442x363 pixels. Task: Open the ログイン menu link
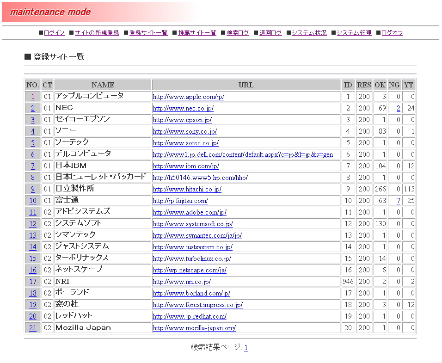tap(54, 33)
